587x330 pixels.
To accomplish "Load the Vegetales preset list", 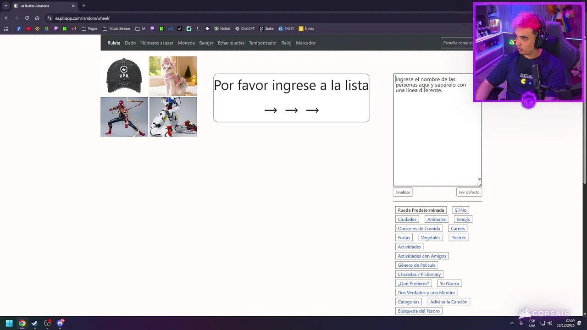I will (431, 237).
